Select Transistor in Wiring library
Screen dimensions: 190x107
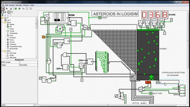[13, 44]
